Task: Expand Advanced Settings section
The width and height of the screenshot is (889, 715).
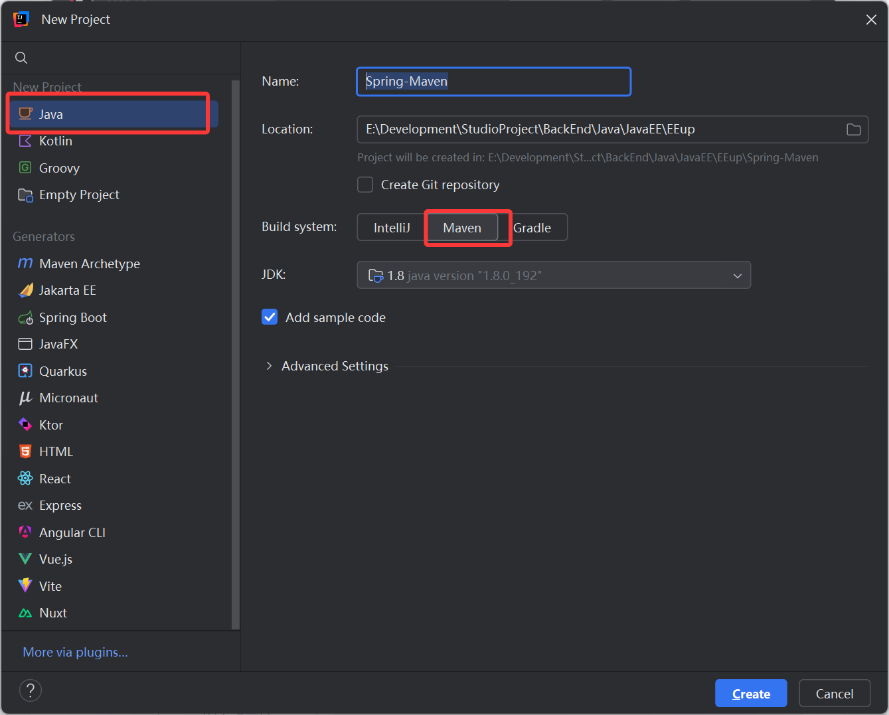Action: point(269,366)
